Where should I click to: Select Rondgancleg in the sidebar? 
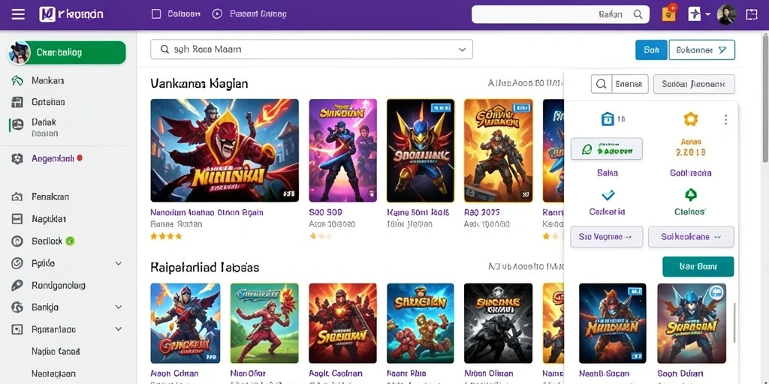(59, 285)
